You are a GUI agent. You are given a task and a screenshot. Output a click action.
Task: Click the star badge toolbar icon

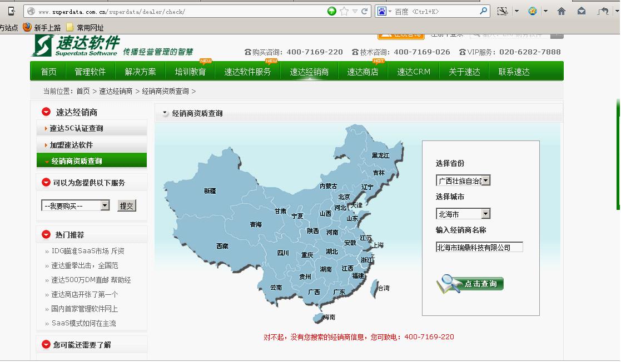coord(533,11)
